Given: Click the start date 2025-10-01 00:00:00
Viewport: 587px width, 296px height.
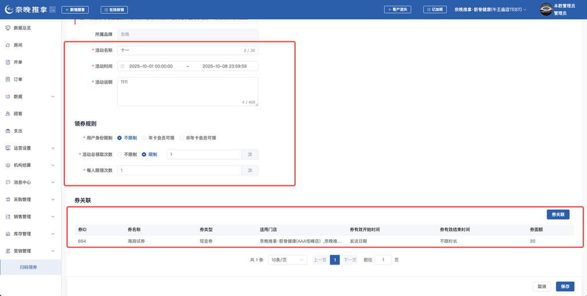Looking at the screenshot, I should tap(151, 67).
